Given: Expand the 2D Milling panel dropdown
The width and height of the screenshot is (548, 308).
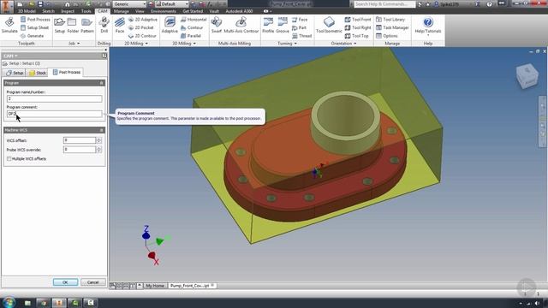Looking at the screenshot, I should point(136,44).
